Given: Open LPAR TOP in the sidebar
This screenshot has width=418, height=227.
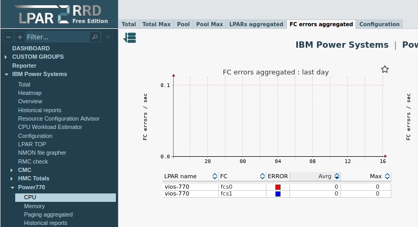Looking at the screenshot, I should click(x=32, y=144).
